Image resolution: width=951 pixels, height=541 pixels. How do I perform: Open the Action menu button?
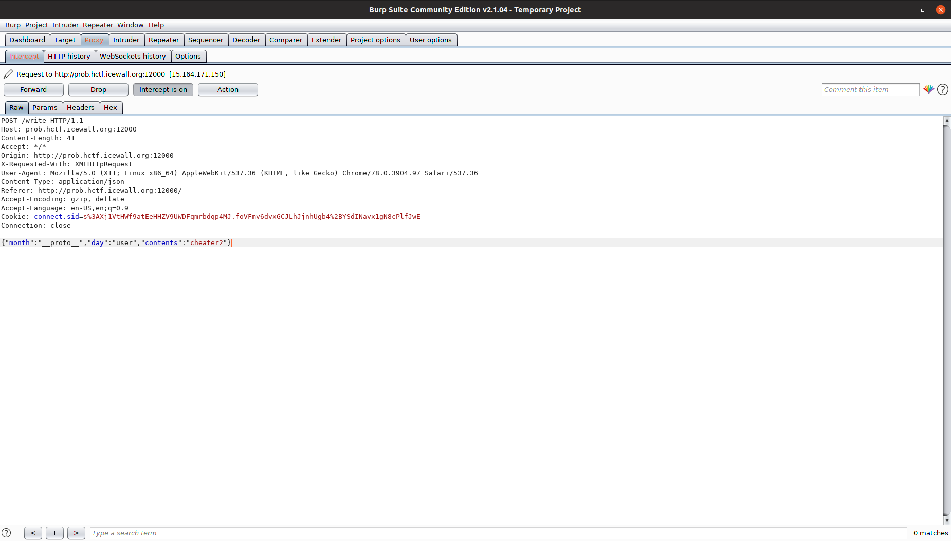[228, 89]
